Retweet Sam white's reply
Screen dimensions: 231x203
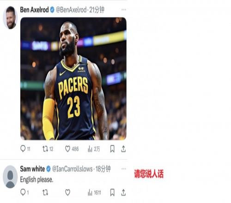(x=45, y=192)
